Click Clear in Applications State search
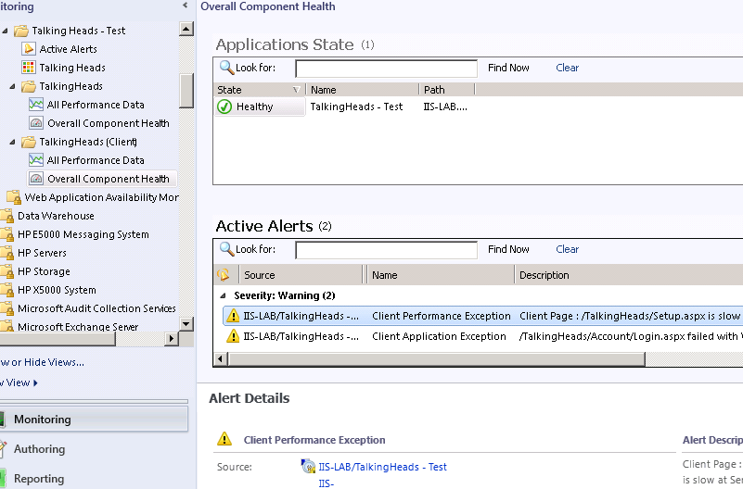This screenshot has height=489, width=743. click(567, 68)
